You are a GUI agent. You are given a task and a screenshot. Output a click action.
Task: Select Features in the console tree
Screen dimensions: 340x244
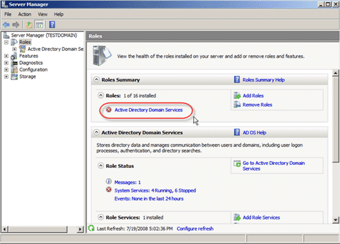[x=28, y=56]
